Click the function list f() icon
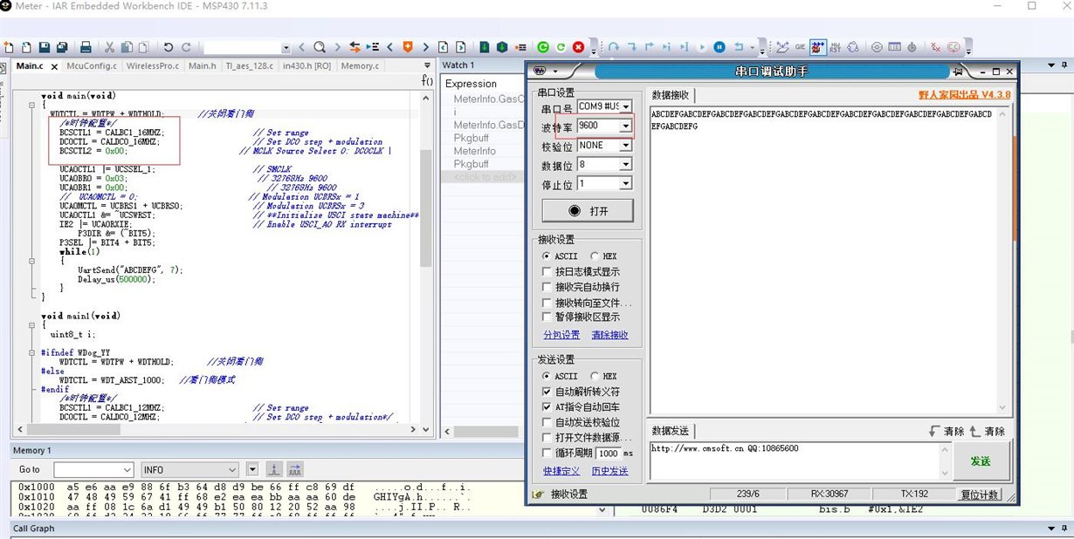This screenshot has width=1074, height=539. tap(427, 80)
